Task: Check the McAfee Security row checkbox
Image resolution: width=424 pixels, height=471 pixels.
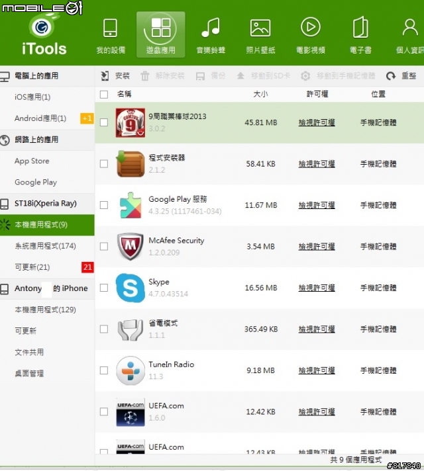Action: (104, 246)
